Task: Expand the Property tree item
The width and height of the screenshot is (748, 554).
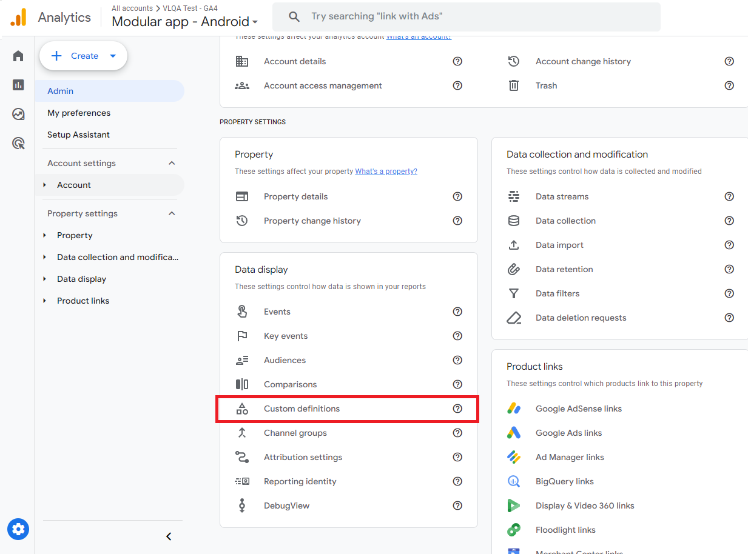Action: [x=44, y=235]
